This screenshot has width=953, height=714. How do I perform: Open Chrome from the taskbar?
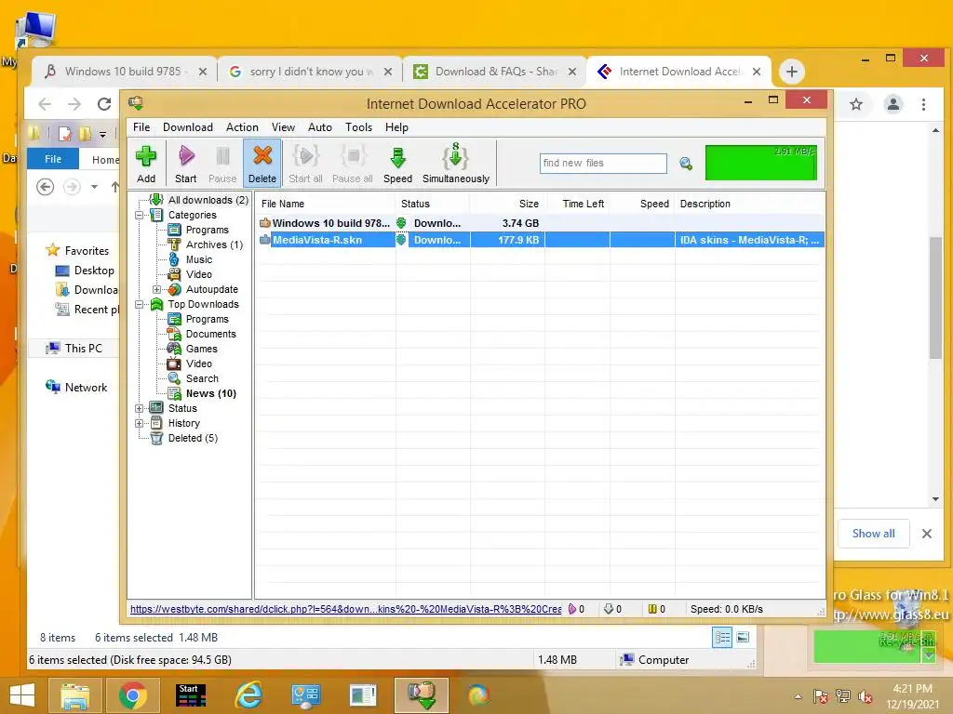click(133, 695)
